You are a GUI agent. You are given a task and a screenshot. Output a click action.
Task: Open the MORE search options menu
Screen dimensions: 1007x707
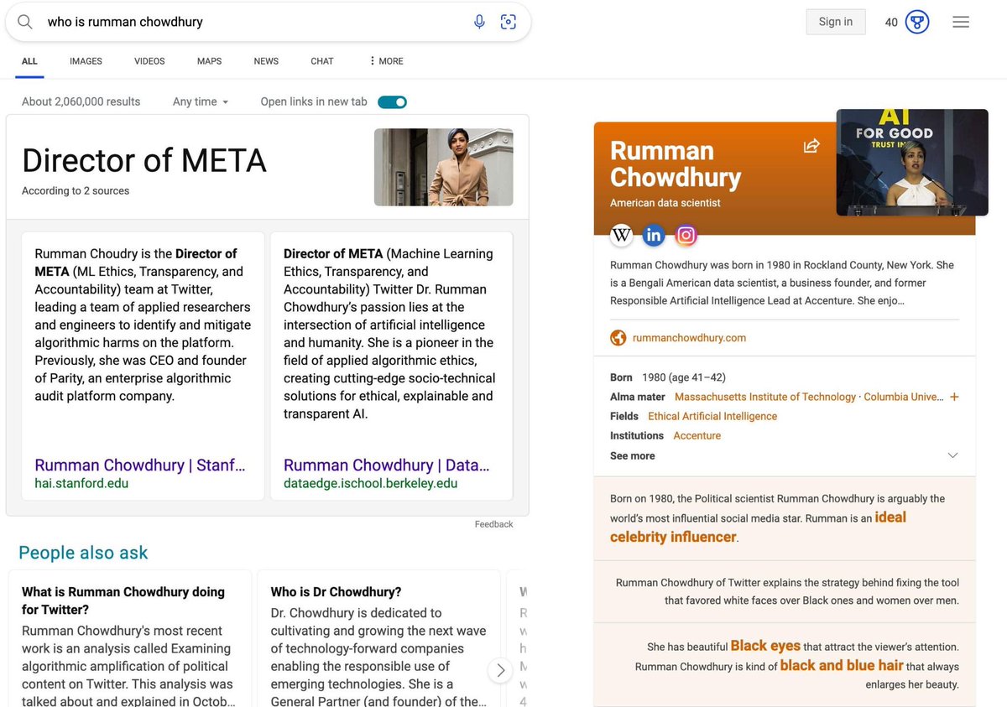coord(386,61)
